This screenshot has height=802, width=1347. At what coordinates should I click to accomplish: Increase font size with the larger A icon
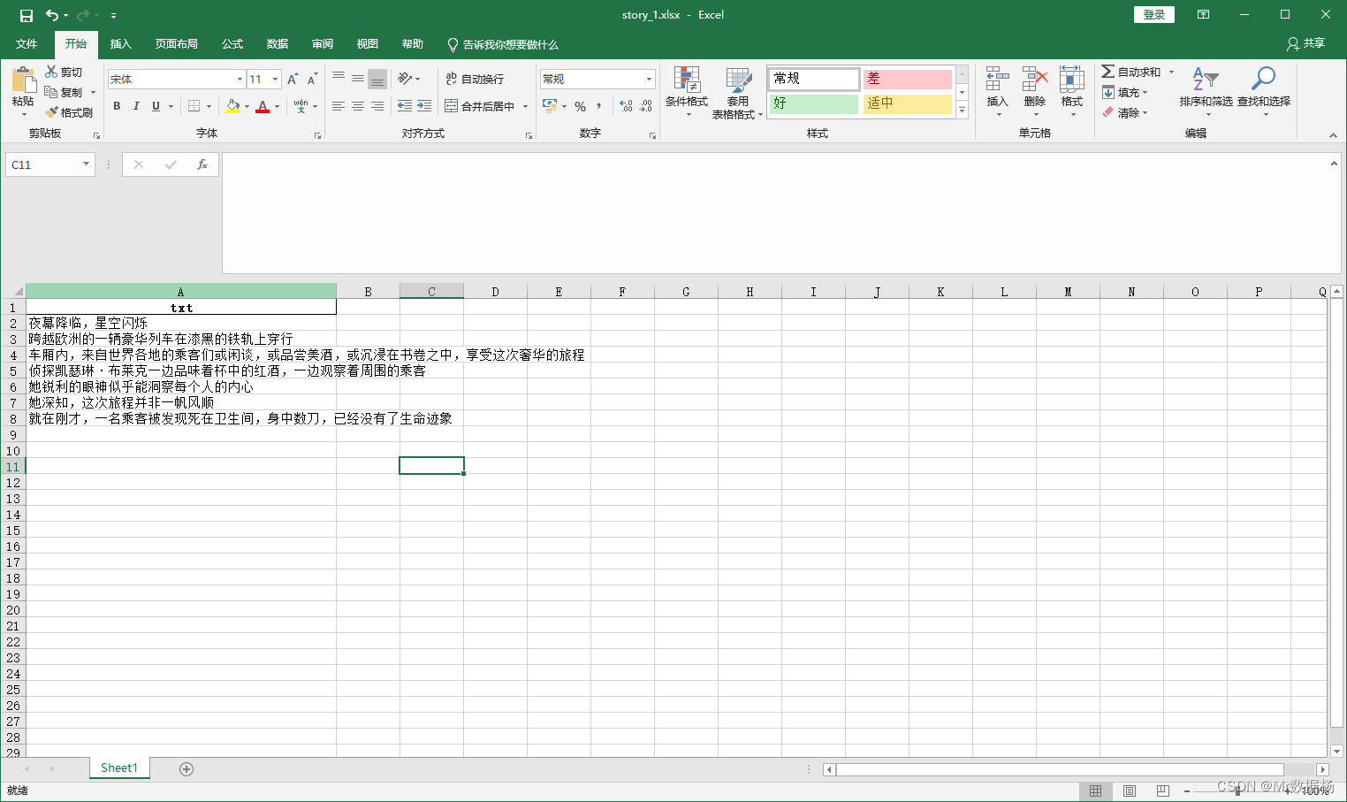coord(293,79)
